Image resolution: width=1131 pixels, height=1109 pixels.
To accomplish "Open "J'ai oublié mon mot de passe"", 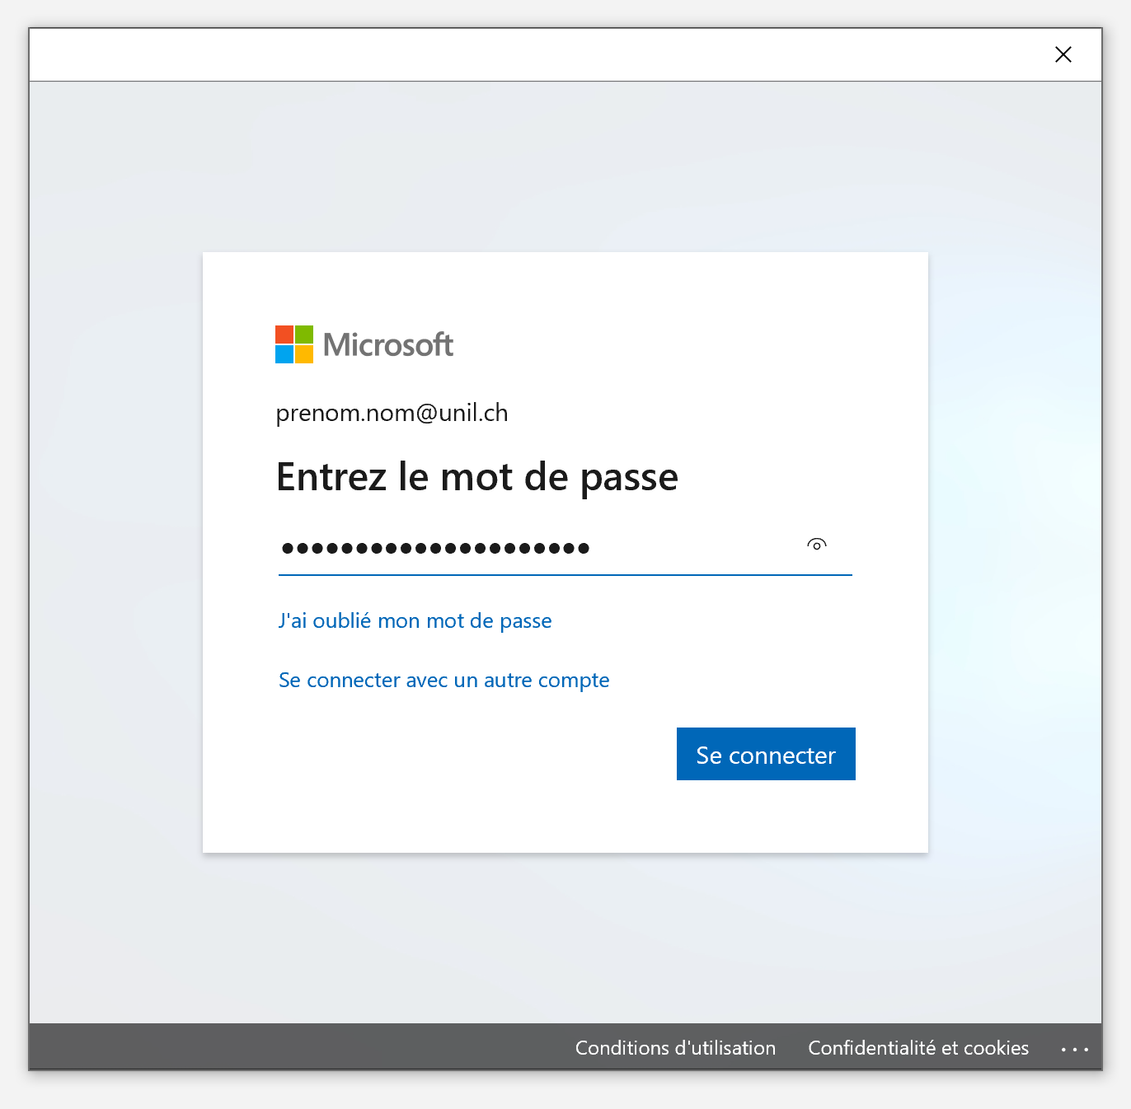I will [x=415, y=620].
